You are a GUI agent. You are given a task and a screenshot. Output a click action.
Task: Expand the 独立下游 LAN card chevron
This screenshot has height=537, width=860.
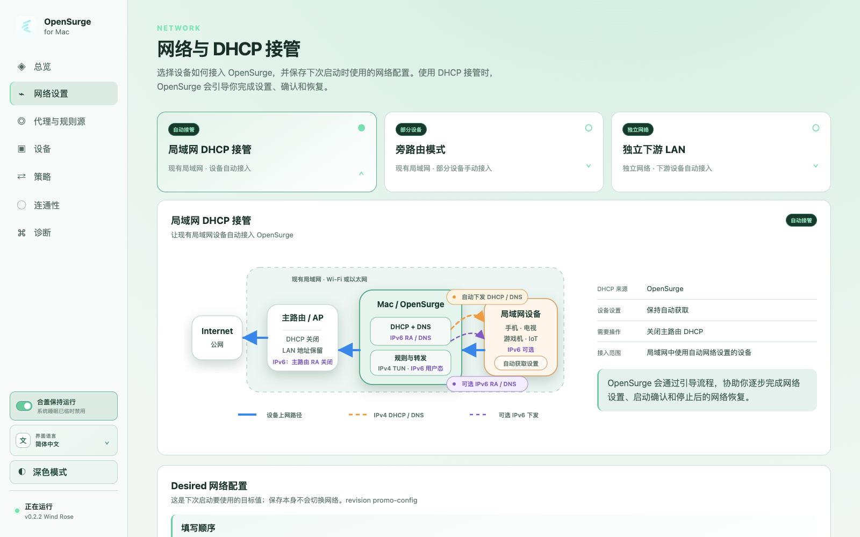tap(816, 166)
